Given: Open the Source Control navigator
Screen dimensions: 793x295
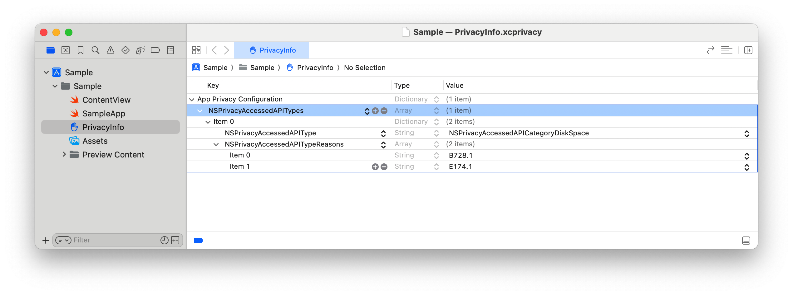Looking at the screenshot, I should (66, 50).
